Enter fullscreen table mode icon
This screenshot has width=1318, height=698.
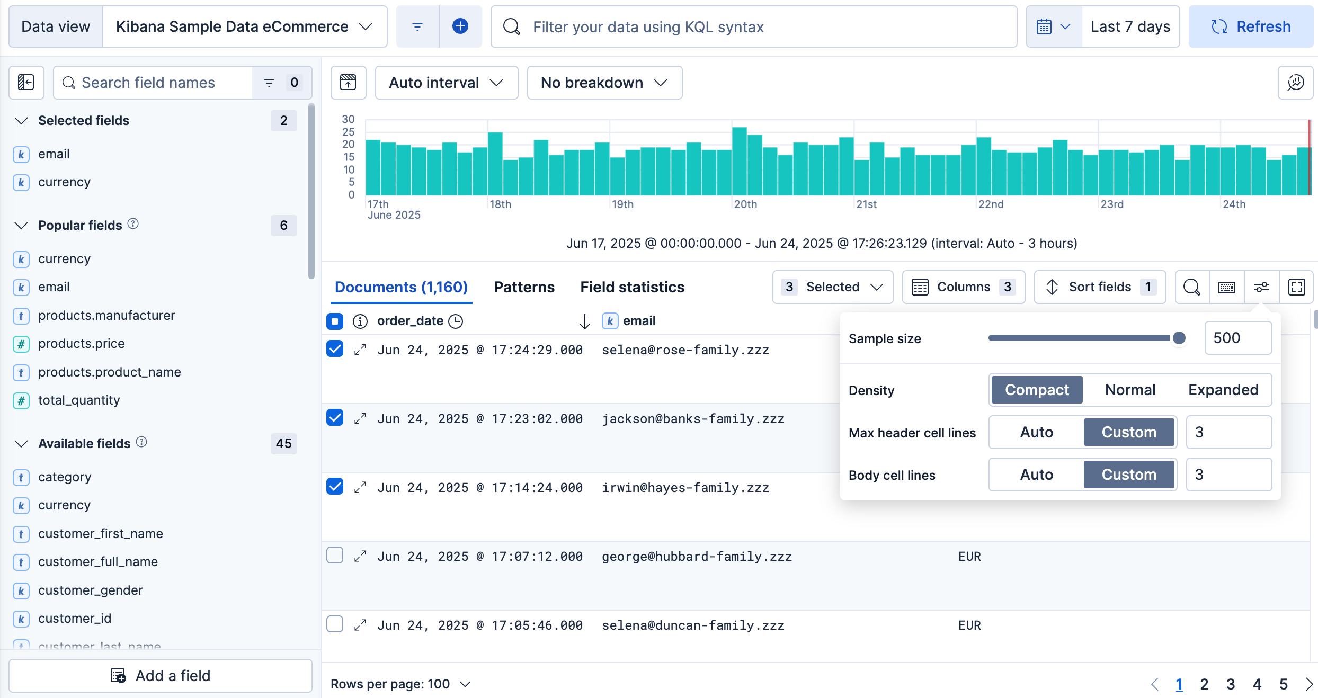click(1296, 287)
